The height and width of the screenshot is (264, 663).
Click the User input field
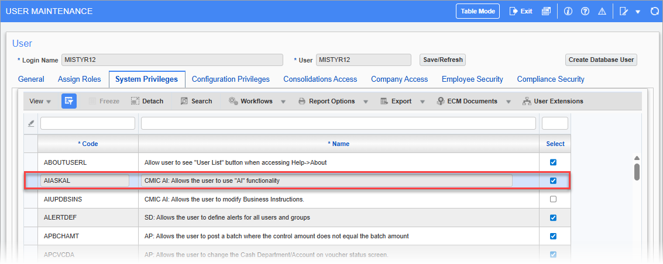point(363,60)
